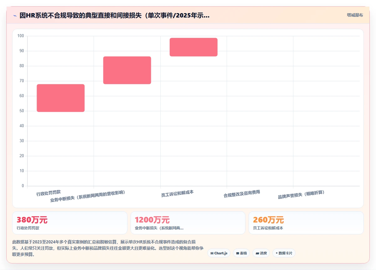Click the 数据卡片 tag button

click(284, 253)
